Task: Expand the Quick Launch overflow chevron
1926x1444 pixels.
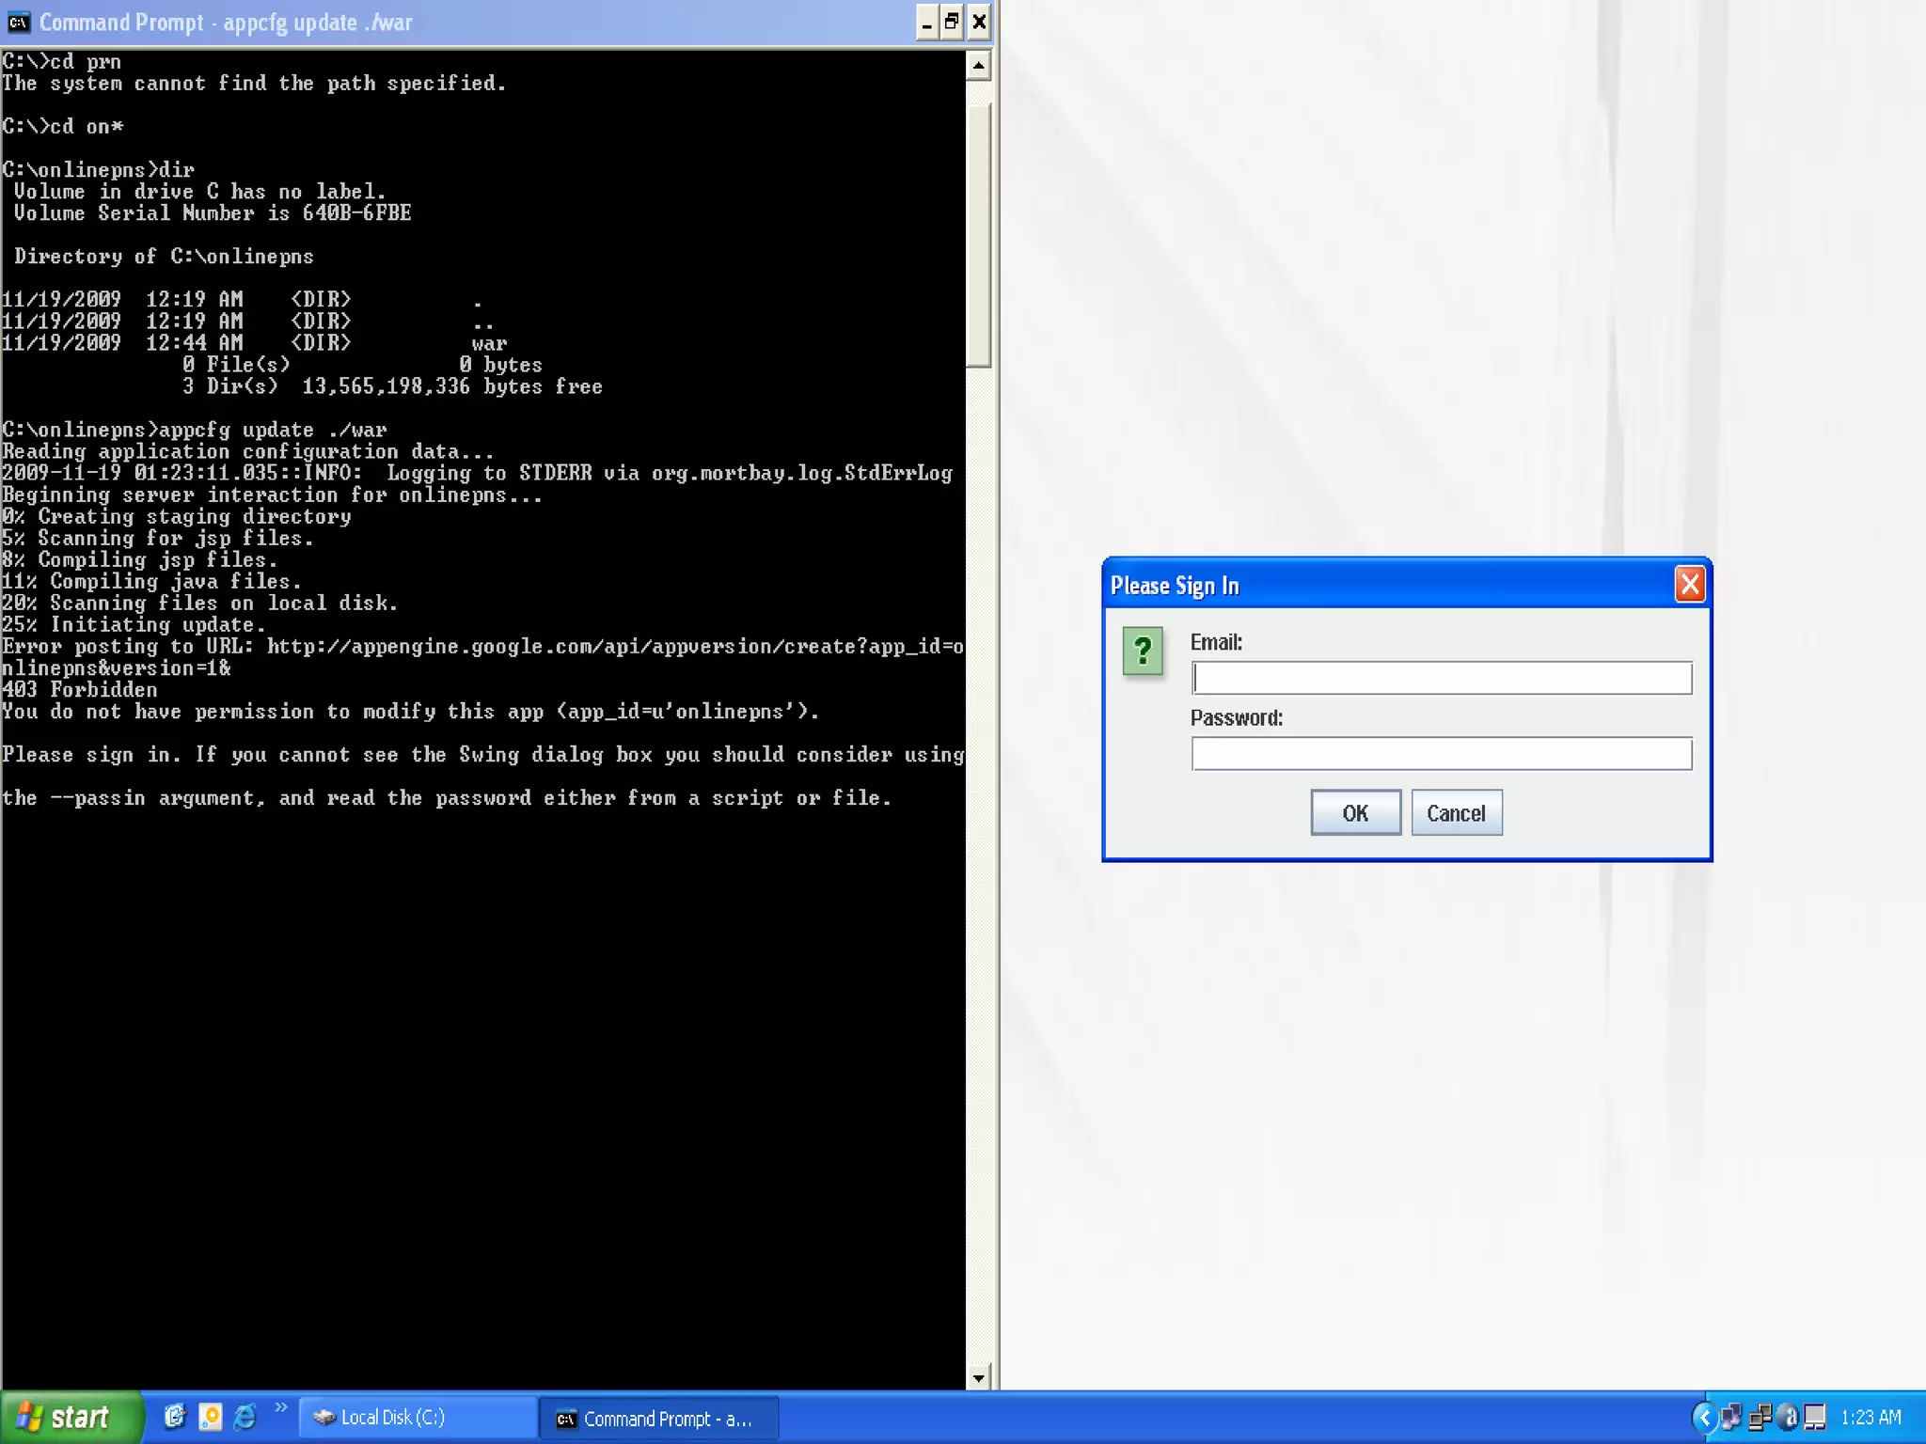Action: coord(280,1407)
